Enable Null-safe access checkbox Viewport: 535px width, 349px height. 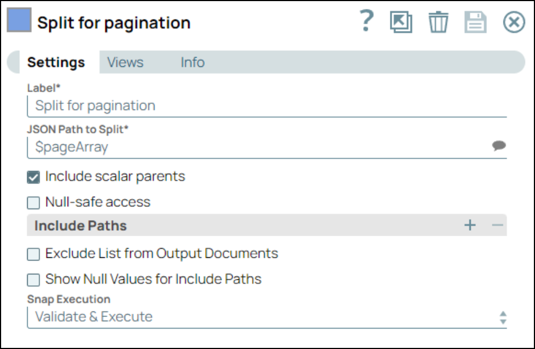pyautogui.click(x=34, y=202)
